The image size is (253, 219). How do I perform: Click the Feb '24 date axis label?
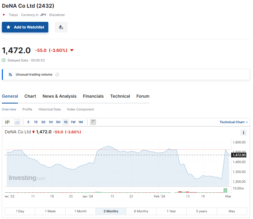(159, 196)
